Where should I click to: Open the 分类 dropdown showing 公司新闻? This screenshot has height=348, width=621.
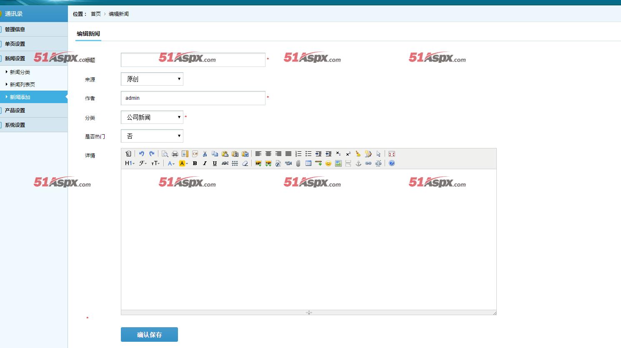pyautogui.click(x=152, y=117)
